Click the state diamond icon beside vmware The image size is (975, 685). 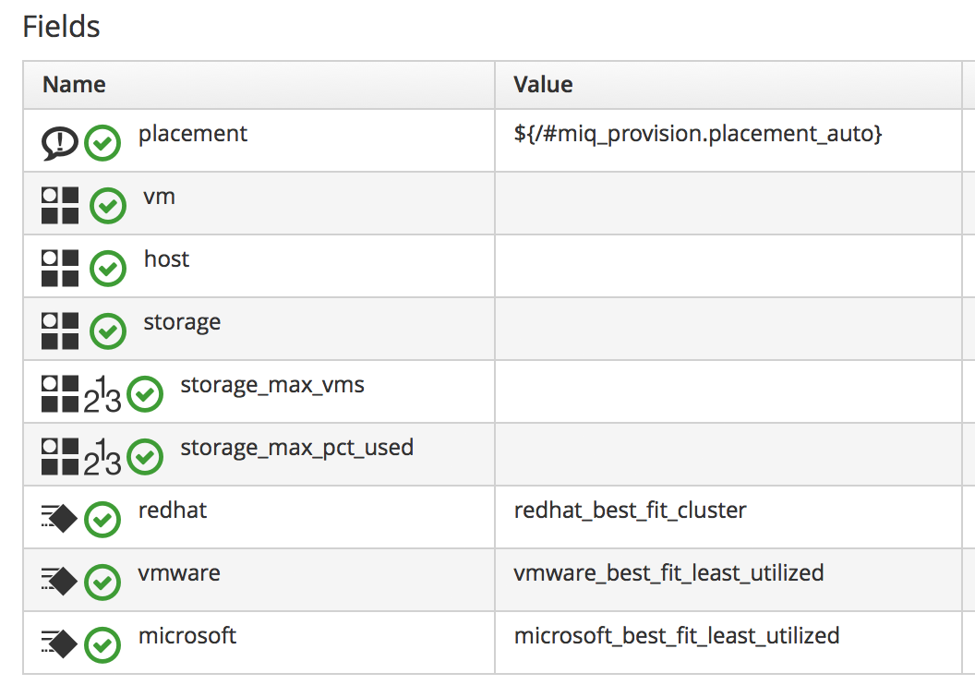(x=60, y=583)
